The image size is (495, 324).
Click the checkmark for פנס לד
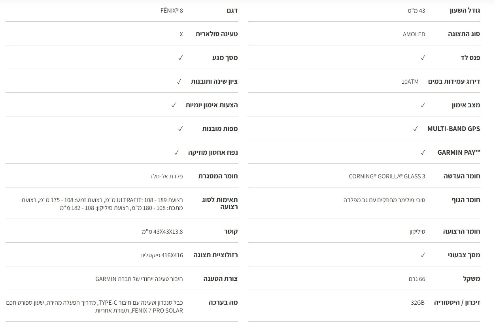(x=423, y=58)
